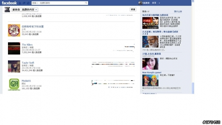Open old bearded warrior ad image
Viewport: 222px width, 125px height.
pyautogui.click(x=150, y=42)
